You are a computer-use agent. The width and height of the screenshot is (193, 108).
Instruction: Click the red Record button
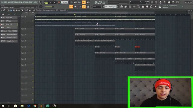coord(59,2)
